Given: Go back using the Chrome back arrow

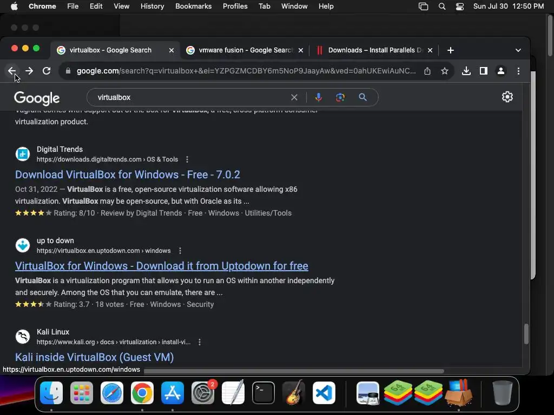Looking at the screenshot, I should click(12, 71).
